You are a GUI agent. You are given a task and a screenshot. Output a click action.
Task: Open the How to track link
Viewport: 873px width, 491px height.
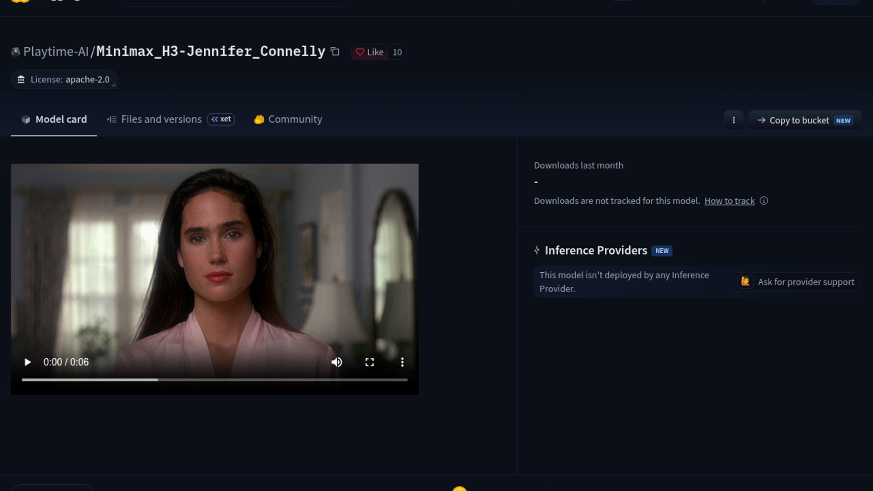point(729,201)
